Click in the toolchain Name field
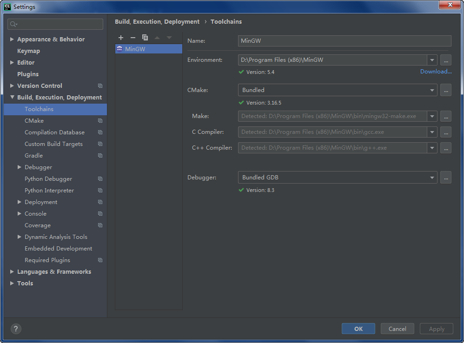 point(344,41)
